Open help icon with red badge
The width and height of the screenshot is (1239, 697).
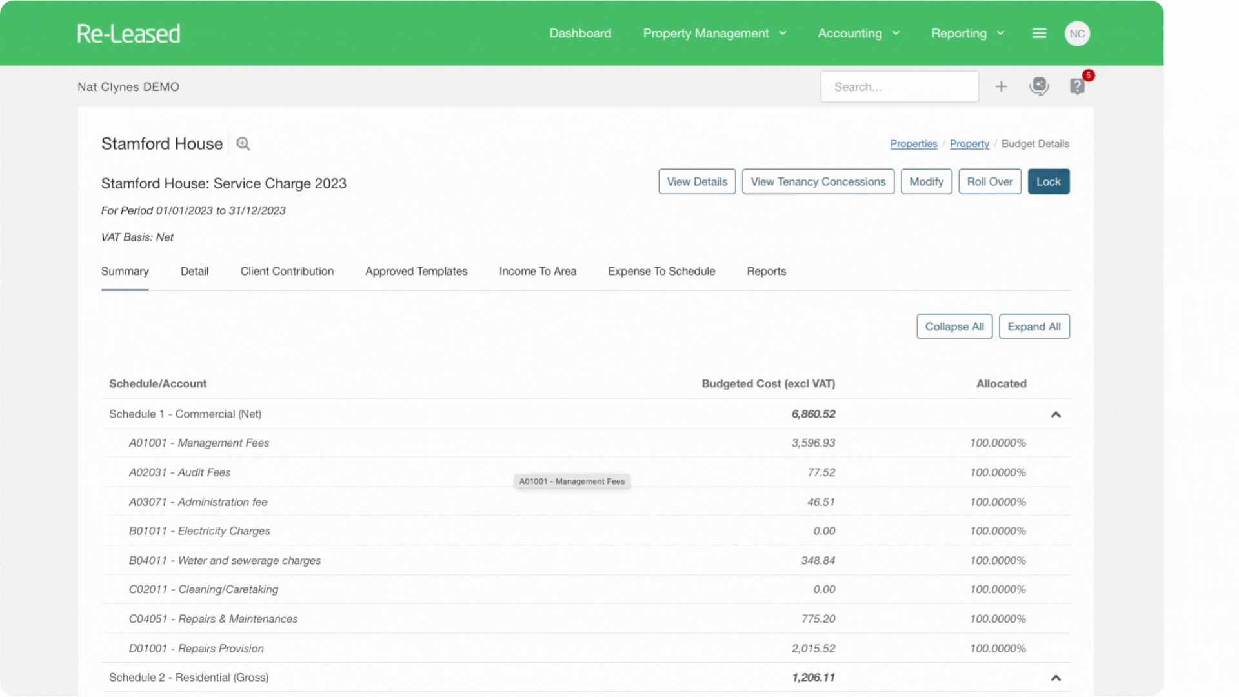coord(1077,86)
